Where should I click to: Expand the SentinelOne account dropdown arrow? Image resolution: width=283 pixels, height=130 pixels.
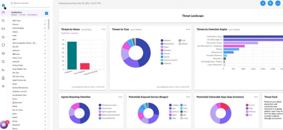(46, 13)
